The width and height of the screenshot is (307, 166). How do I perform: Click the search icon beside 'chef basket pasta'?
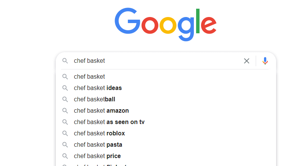point(65,145)
